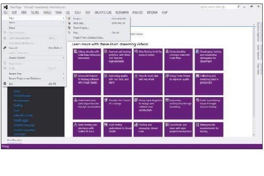The image size is (264, 176).
Task: Open the ANALYZE menu
Action: click(x=137, y=13)
